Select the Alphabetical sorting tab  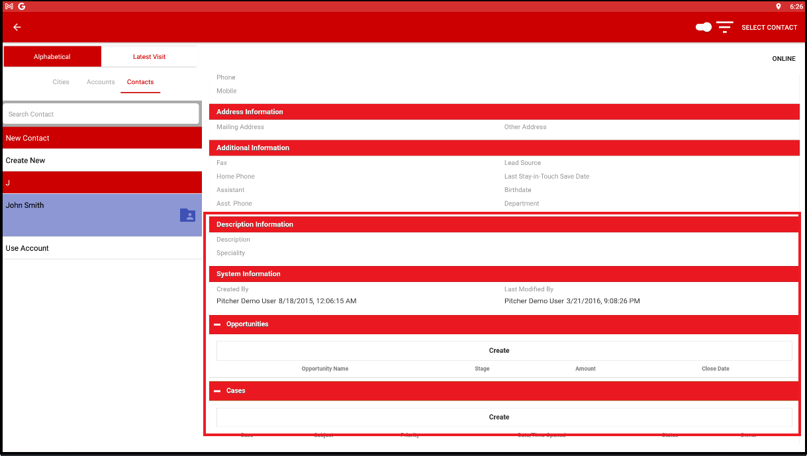52,56
